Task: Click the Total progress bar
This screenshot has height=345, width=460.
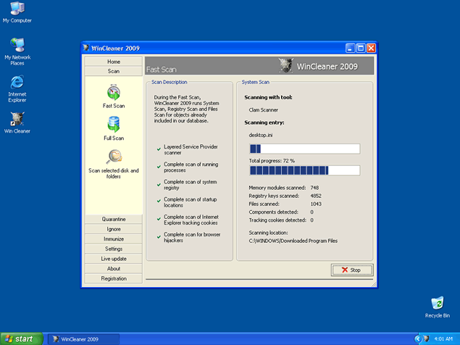Action: point(304,170)
